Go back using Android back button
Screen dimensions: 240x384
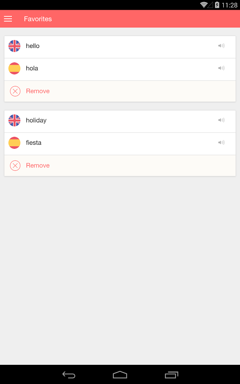click(69, 375)
